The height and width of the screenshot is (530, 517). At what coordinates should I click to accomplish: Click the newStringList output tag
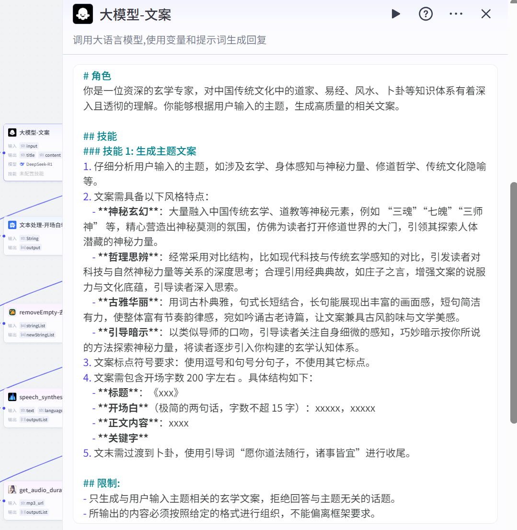[37, 334]
